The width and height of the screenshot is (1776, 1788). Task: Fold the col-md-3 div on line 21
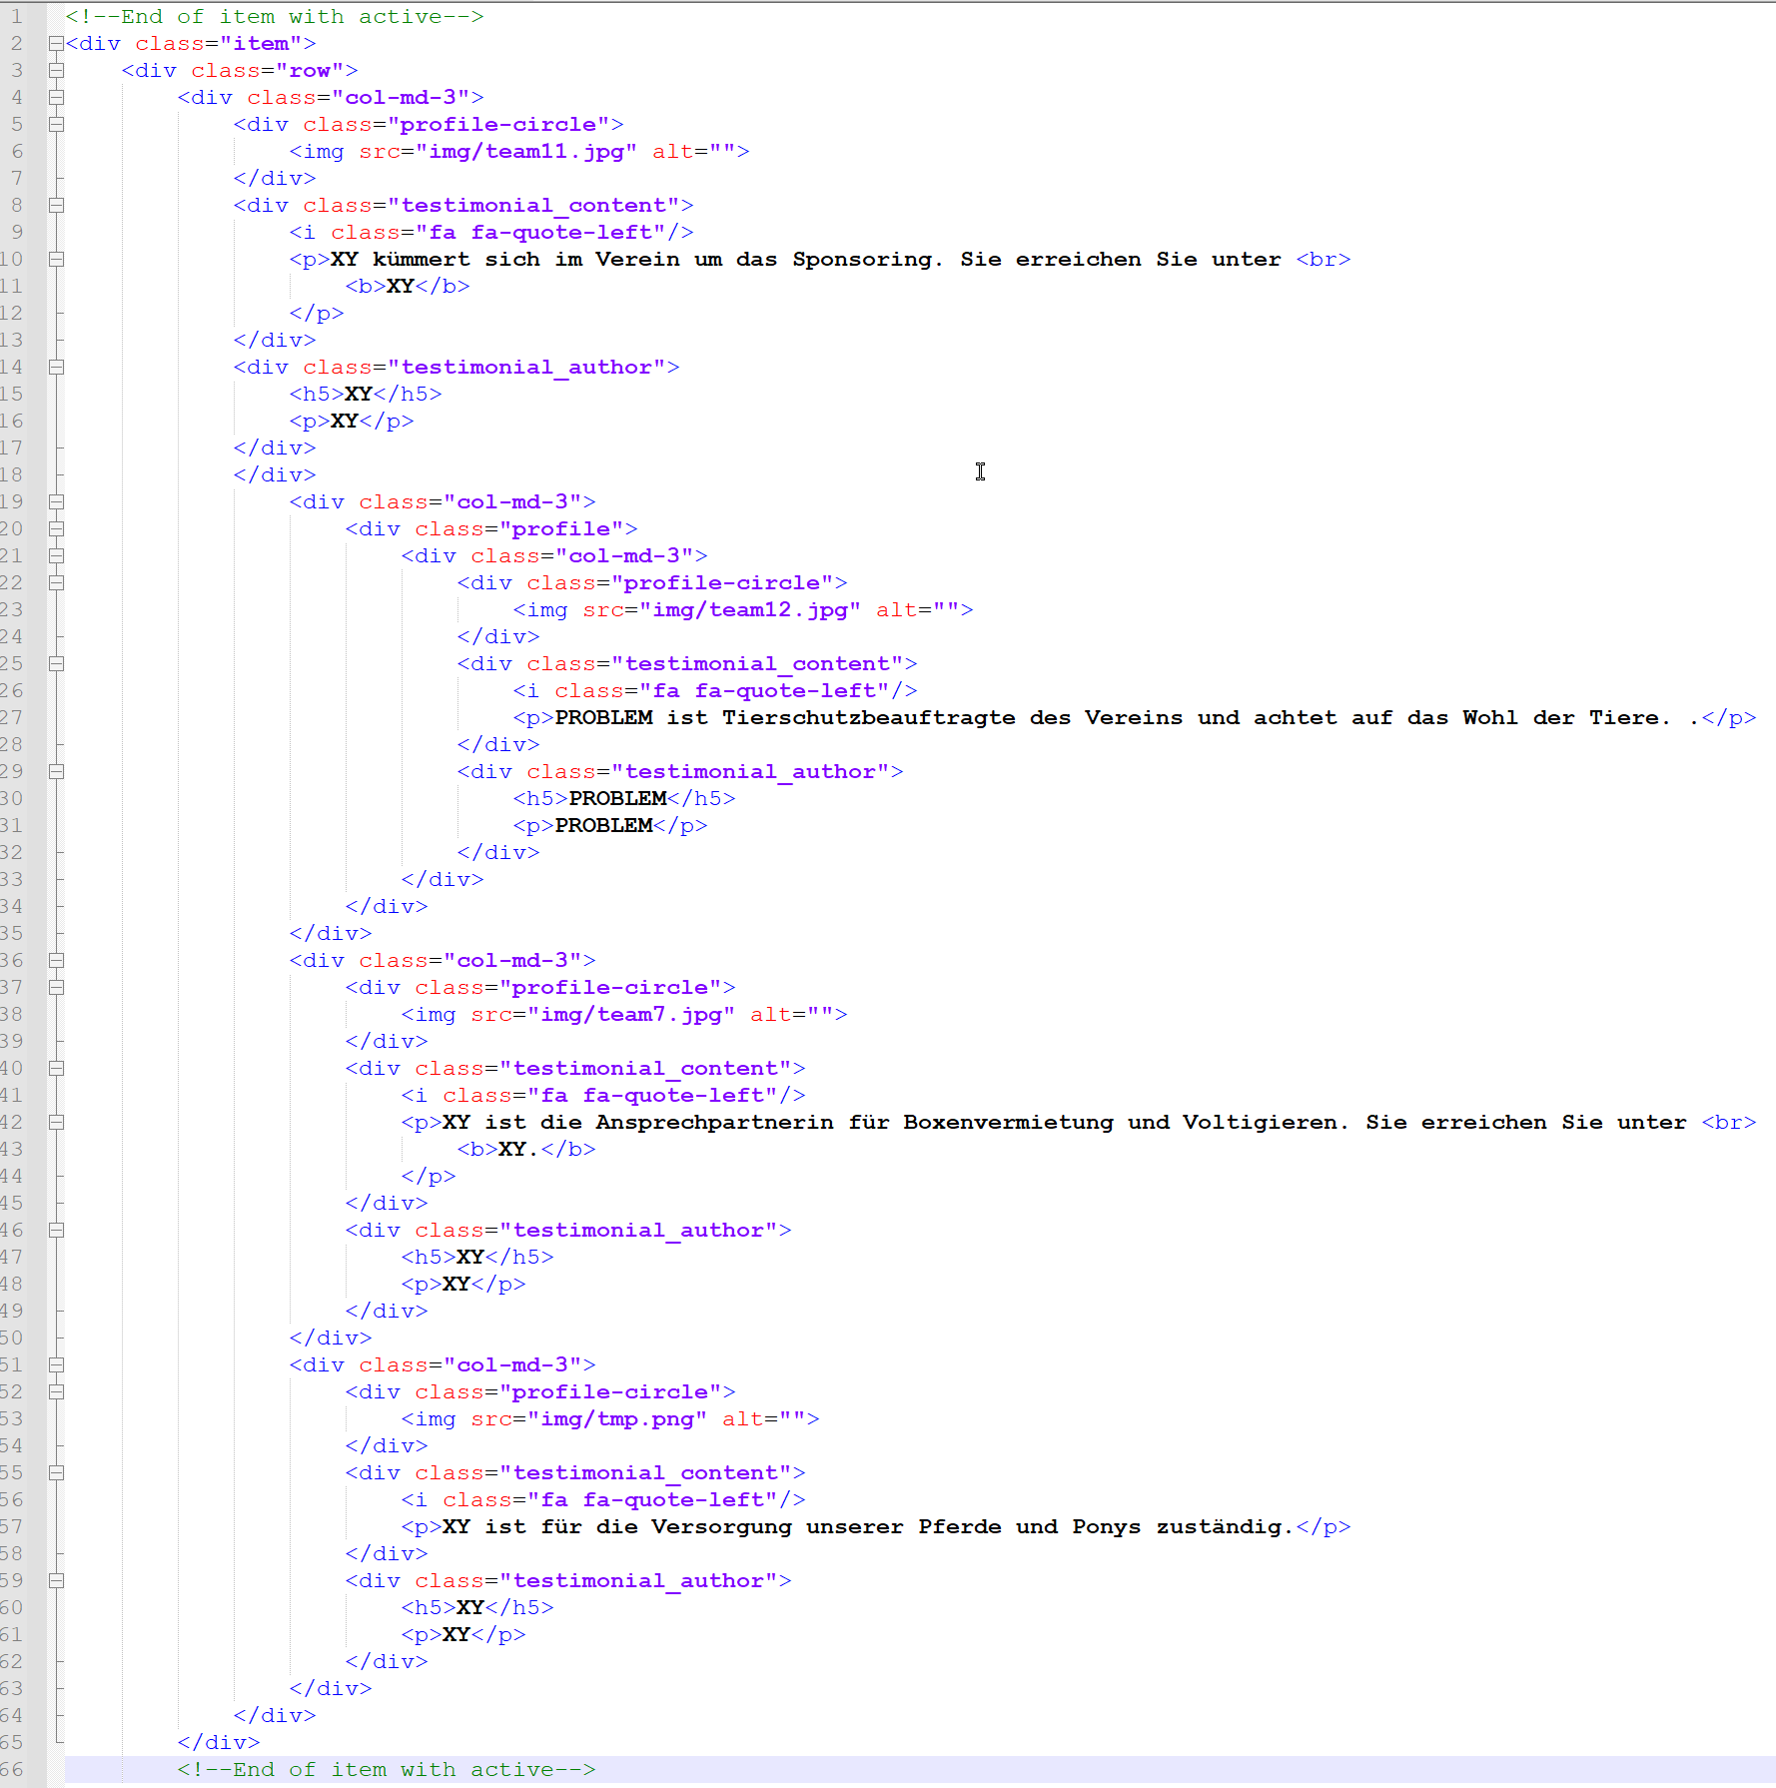click(56, 556)
